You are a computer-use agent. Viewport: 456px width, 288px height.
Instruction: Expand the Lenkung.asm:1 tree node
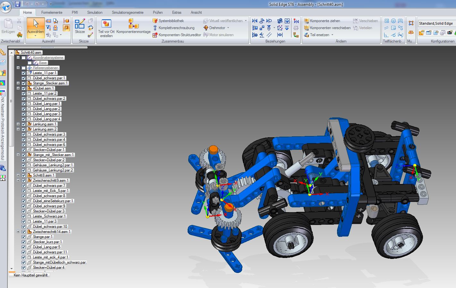(x=18, y=124)
